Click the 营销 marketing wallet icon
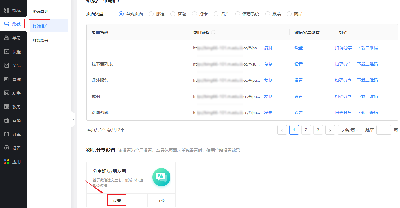The image size is (400, 208). pos(7,121)
